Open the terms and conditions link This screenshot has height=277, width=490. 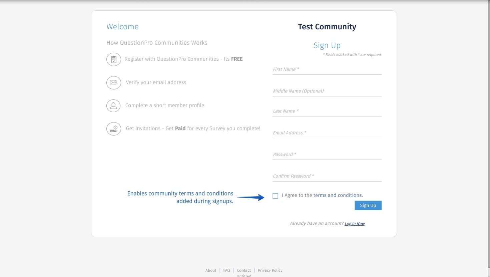[x=338, y=195]
